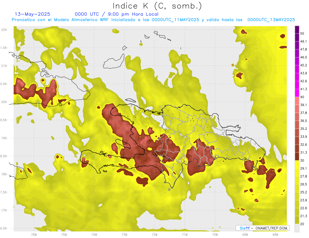Viewport: 309px width, 238px height.
Task: Click the colorbar value '37.8'
Action: point(303,113)
